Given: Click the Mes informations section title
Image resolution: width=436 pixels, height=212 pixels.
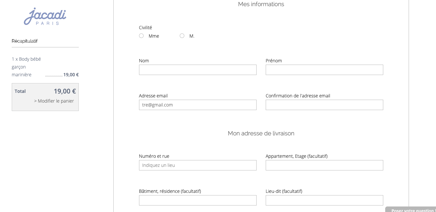Looking at the screenshot, I should tap(261, 4).
